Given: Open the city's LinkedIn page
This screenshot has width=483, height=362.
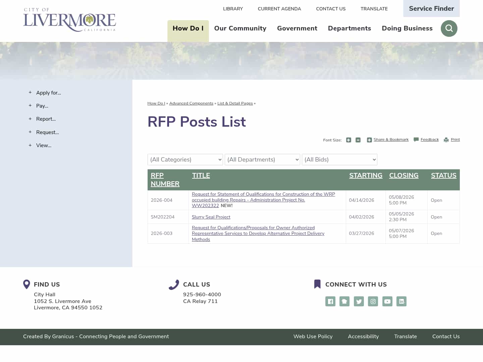Looking at the screenshot, I should (x=401, y=301).
